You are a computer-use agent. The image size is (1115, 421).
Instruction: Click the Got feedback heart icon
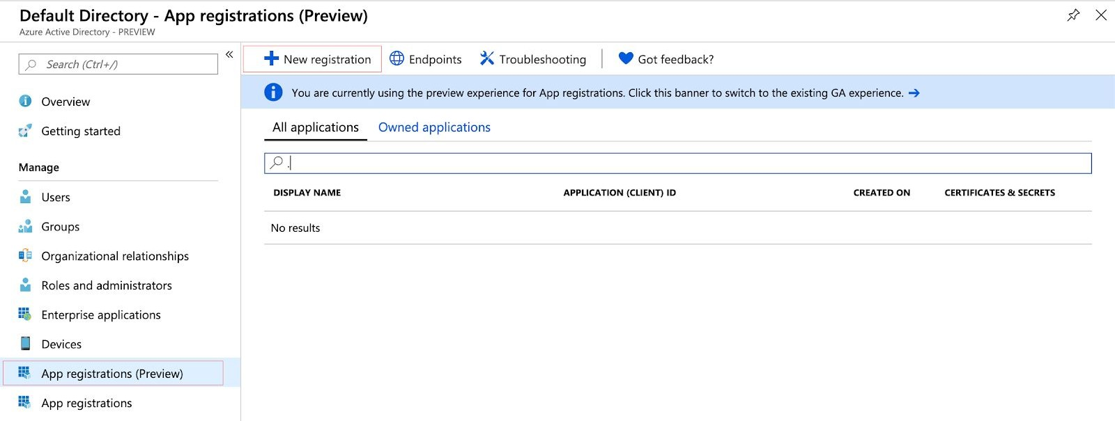click(626, 58)
